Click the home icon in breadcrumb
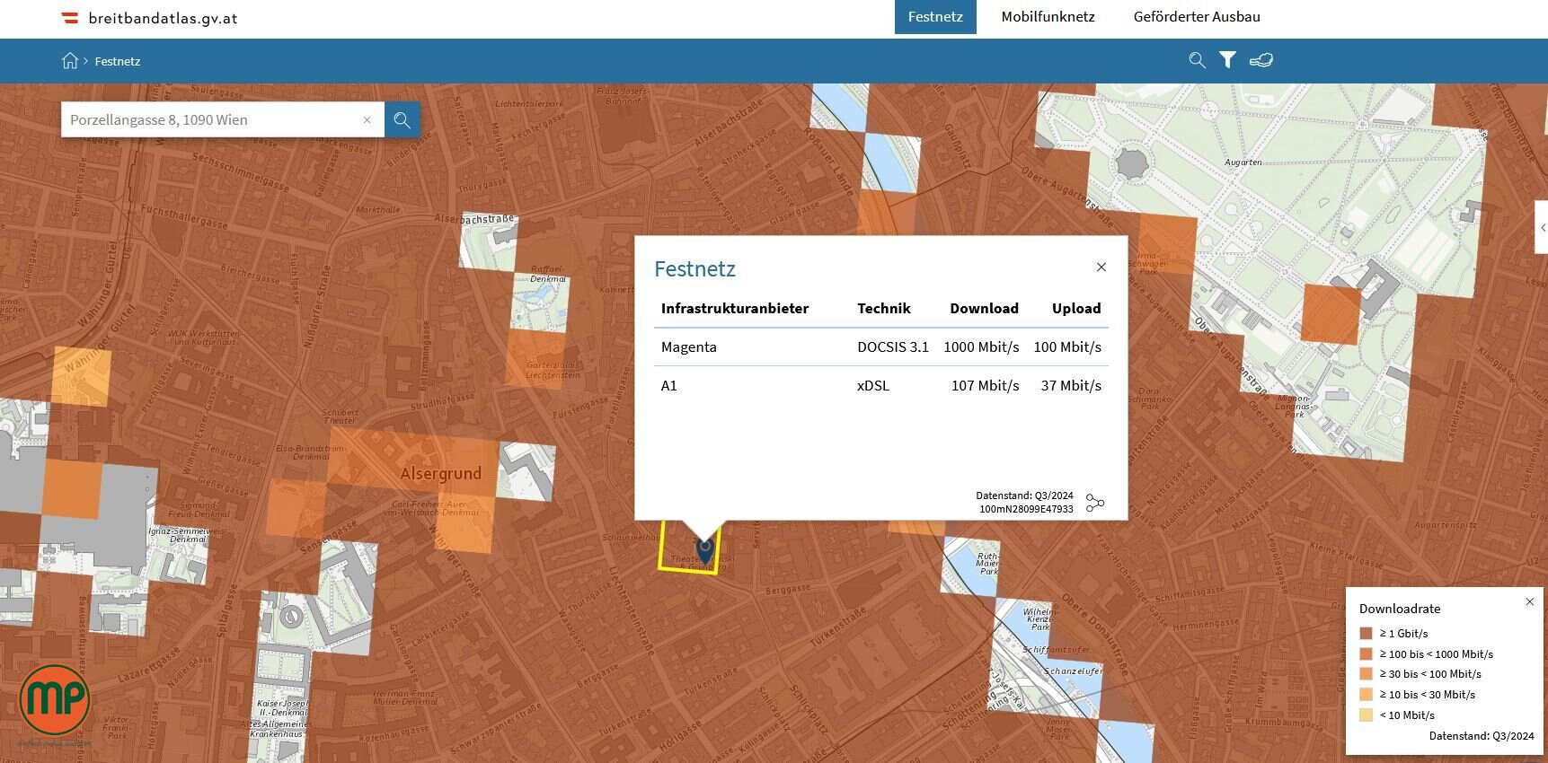This screenshot has width=1548, height=763. 70,61
